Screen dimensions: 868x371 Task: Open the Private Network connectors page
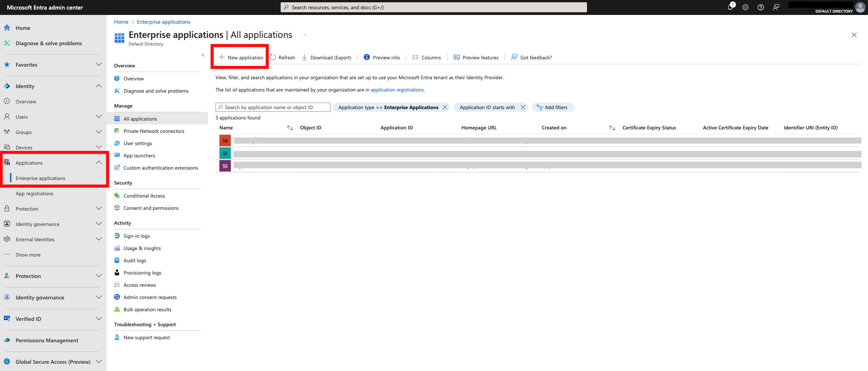click(154, 131)
